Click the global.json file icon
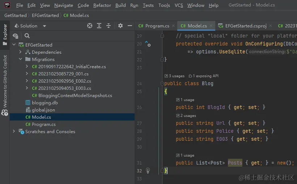This screenshot has width=297, height=184. pyautogui.click(x=28, y=110)
